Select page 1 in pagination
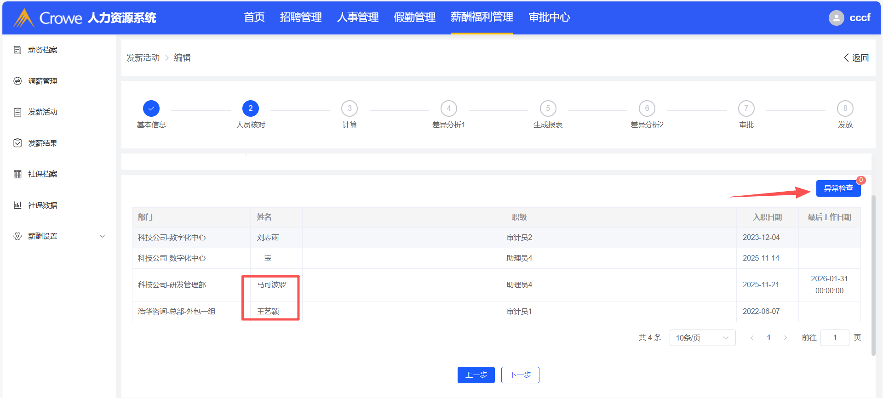The width and height of the screenshot is (883, 398). pyautogui.click(x=768, y=338)
